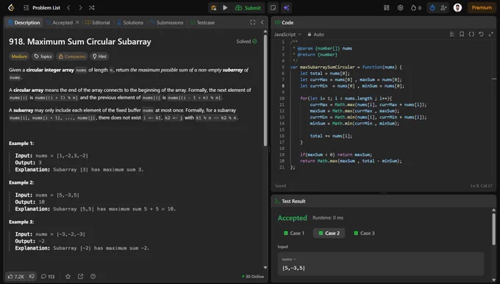This screenshot has width=500, height=284.
Task: Open the debugger icon in top bar
Action: click(214, 7)
